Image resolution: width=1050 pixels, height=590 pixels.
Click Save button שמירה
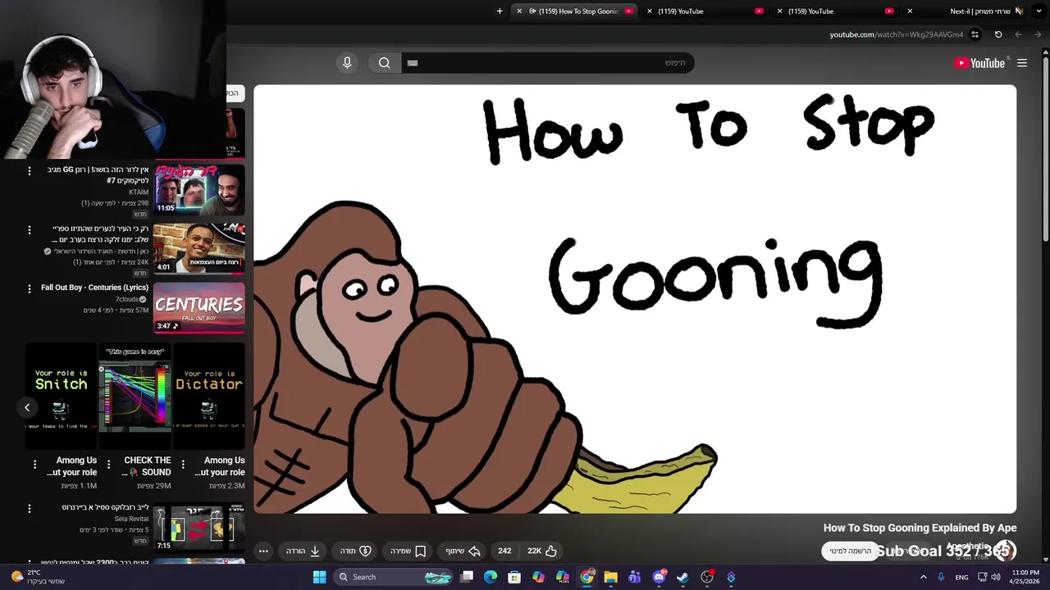pyautogui.click(x=408, y=551)
